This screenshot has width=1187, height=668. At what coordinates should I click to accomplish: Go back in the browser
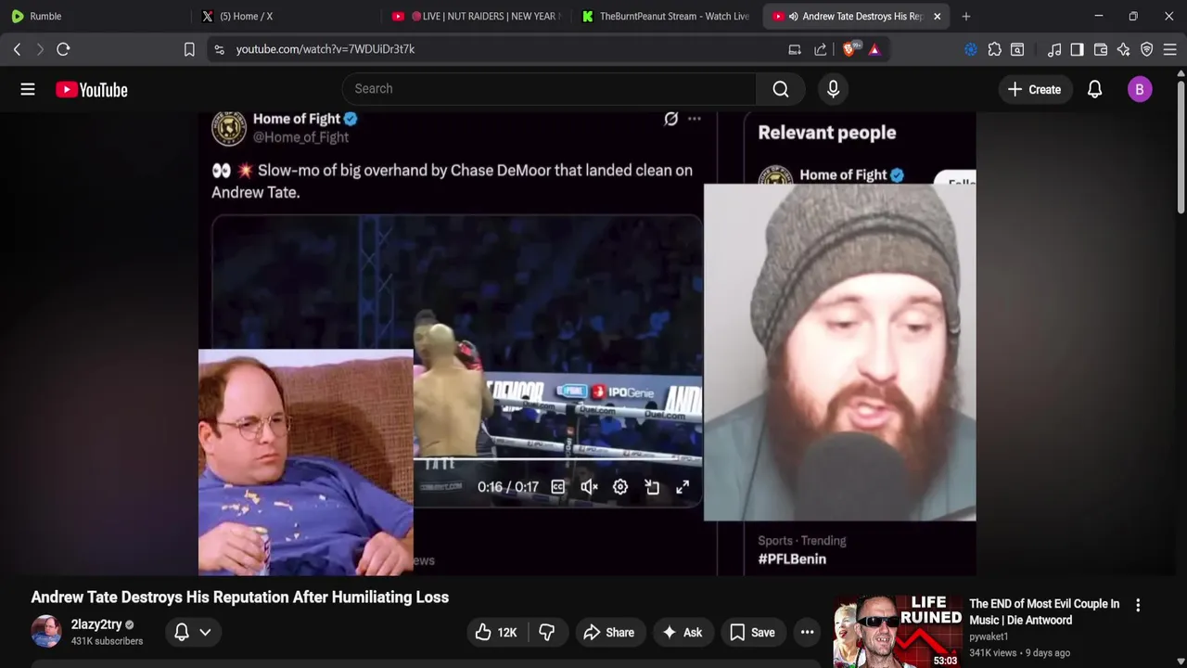pos(17,49)
